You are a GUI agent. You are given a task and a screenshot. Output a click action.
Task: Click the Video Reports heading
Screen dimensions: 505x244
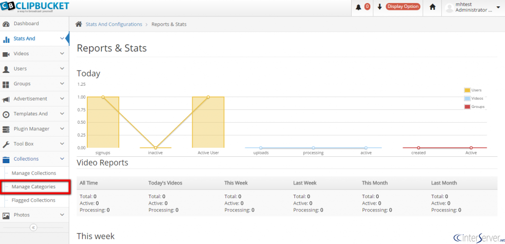(103, 163)
